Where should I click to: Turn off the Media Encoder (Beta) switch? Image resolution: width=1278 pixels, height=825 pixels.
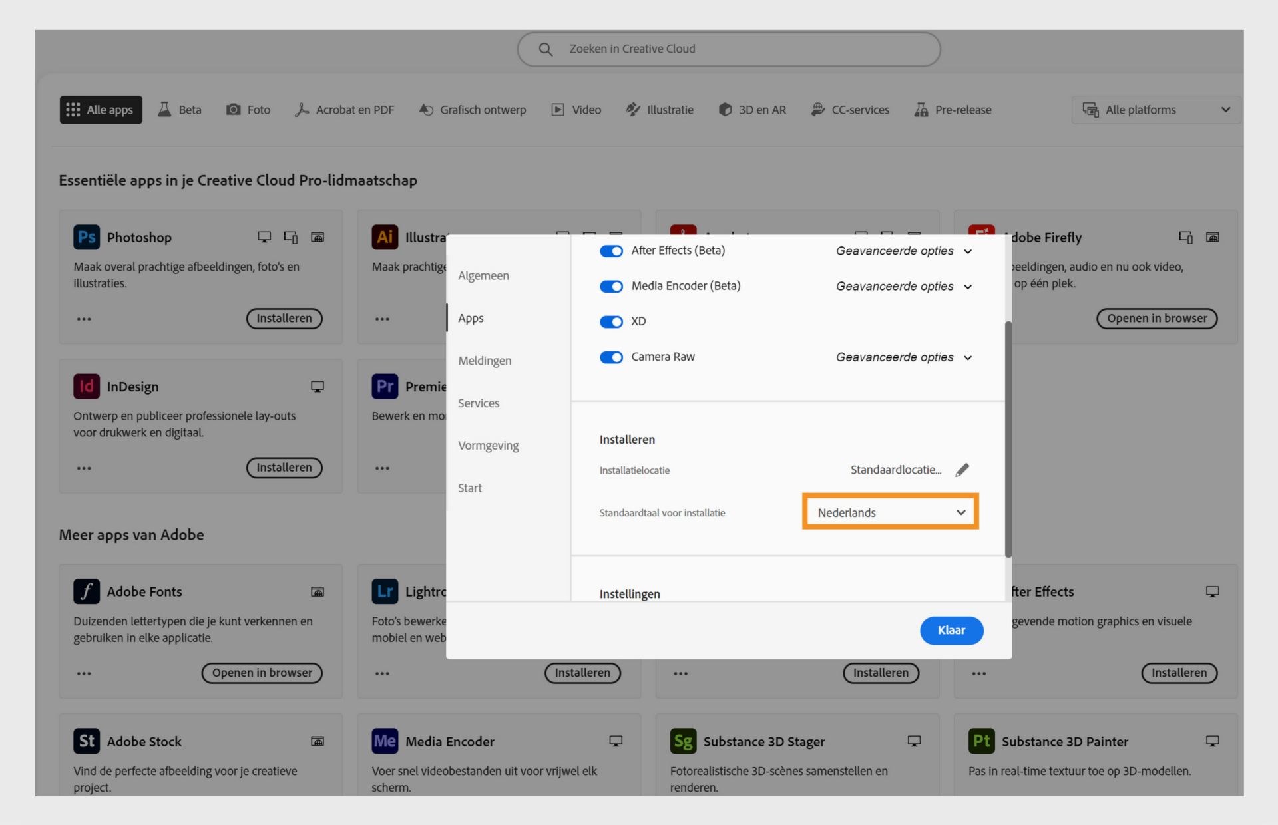click(x=611, y=287)
